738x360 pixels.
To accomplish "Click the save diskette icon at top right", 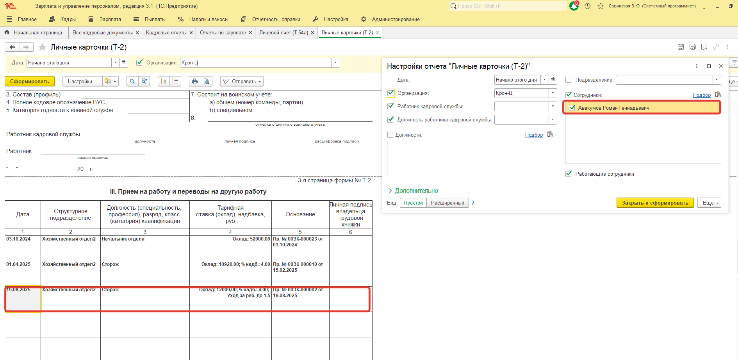I will (681, 47).
